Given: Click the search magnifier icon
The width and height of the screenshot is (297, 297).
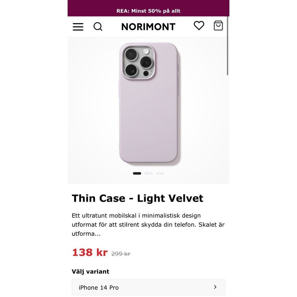Looking at the screenshot, I should 98,27.
